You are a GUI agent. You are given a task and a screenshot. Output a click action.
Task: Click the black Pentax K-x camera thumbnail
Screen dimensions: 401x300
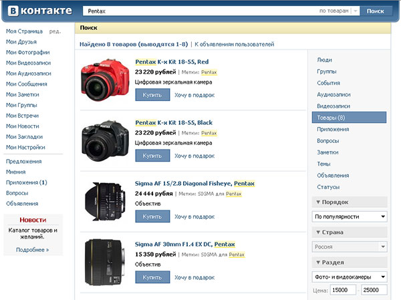pyautogui.click(x=105, y=141)
